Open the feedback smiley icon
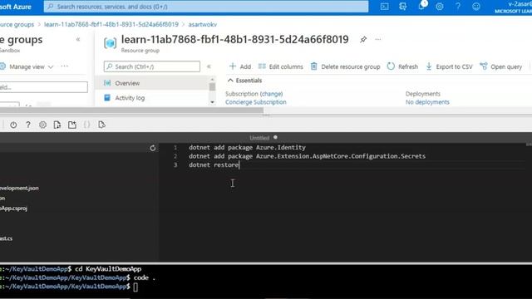 [476, 7]
